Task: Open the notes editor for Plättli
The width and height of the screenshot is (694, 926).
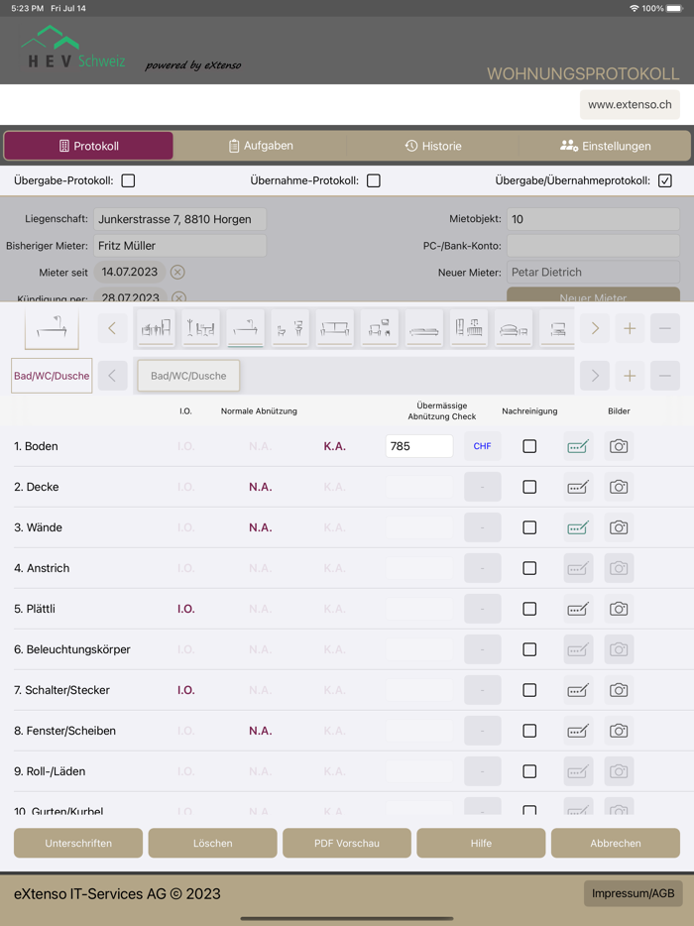Action: [x=578, y=609]
